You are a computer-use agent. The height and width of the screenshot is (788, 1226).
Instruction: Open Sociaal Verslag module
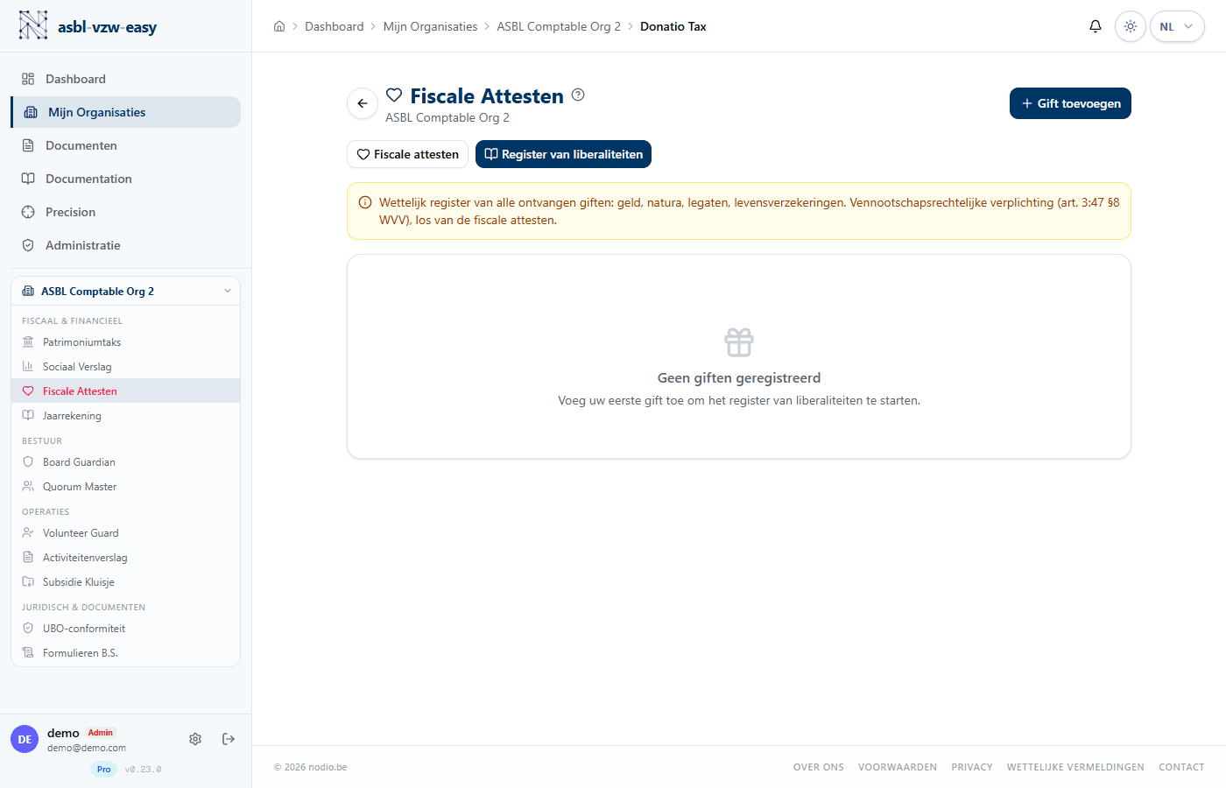coord(126,367)
